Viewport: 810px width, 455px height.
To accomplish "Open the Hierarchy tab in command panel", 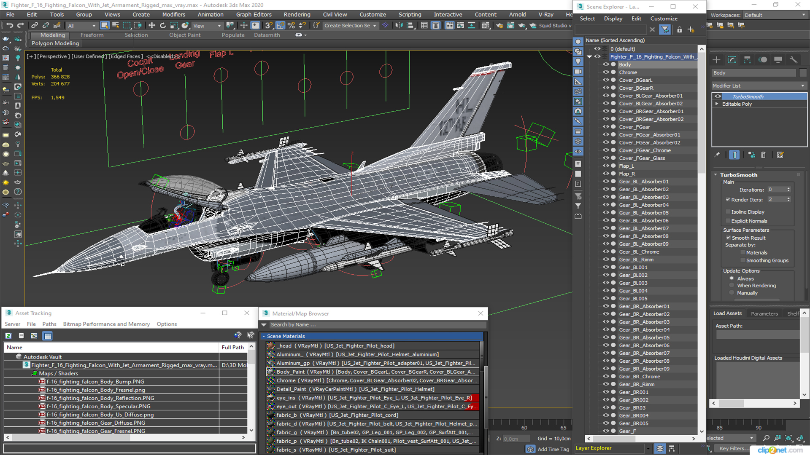I will [747, 60].
